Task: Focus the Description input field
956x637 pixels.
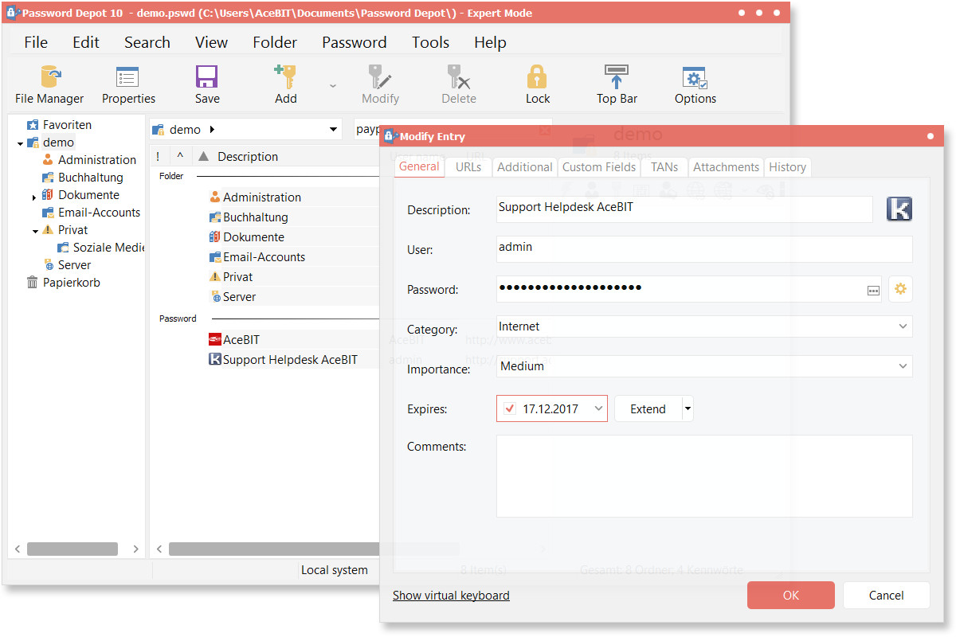Action: pyautogui.click(x=684, y=209)
